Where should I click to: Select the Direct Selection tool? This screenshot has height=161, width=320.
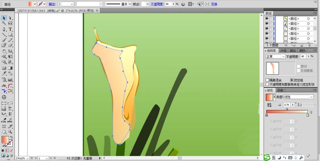[10, 18]
